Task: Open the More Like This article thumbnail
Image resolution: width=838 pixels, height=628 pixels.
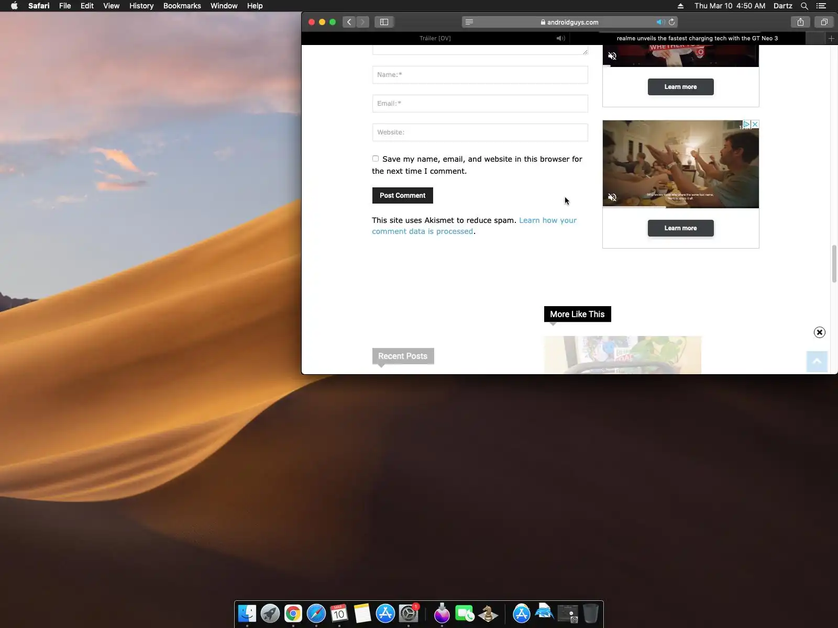Action: tap(622, 355)
